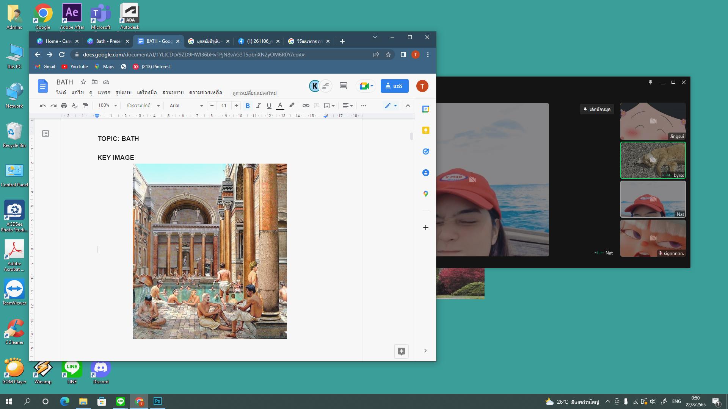
Task: Click the print icon in Docs toolbar
Action: point(64,106)
